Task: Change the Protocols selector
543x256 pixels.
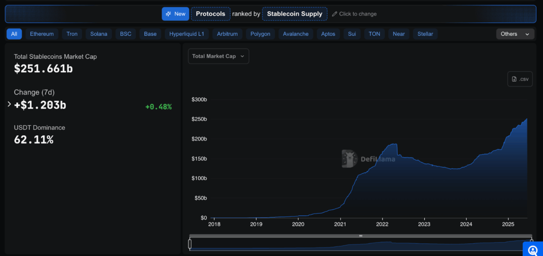Action: click(211, 14)
